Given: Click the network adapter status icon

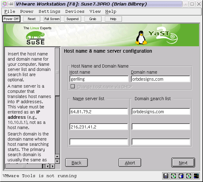Looking at the screenshot, I should (x=196, y=176).
